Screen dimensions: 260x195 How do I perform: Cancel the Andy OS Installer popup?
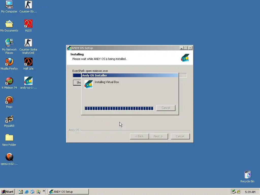click(166, 108)
